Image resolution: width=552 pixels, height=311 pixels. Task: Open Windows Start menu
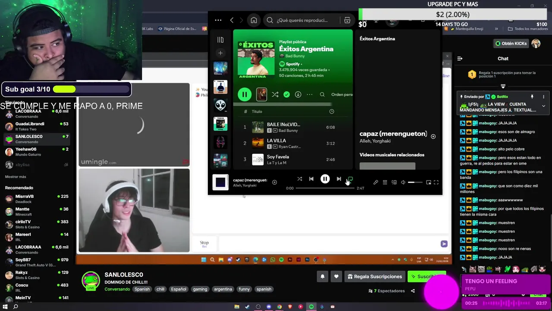pos(5,307)
